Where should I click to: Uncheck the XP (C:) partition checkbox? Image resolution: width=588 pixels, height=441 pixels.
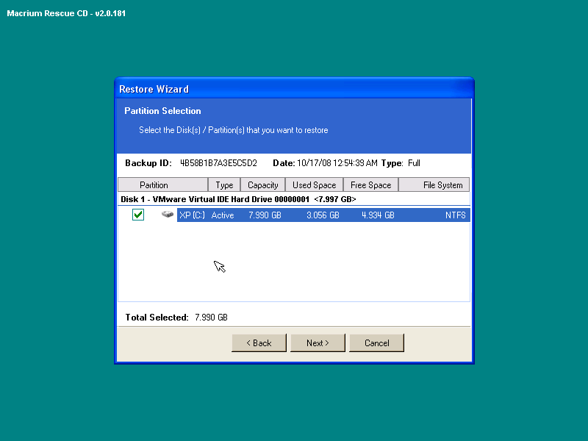138,215
